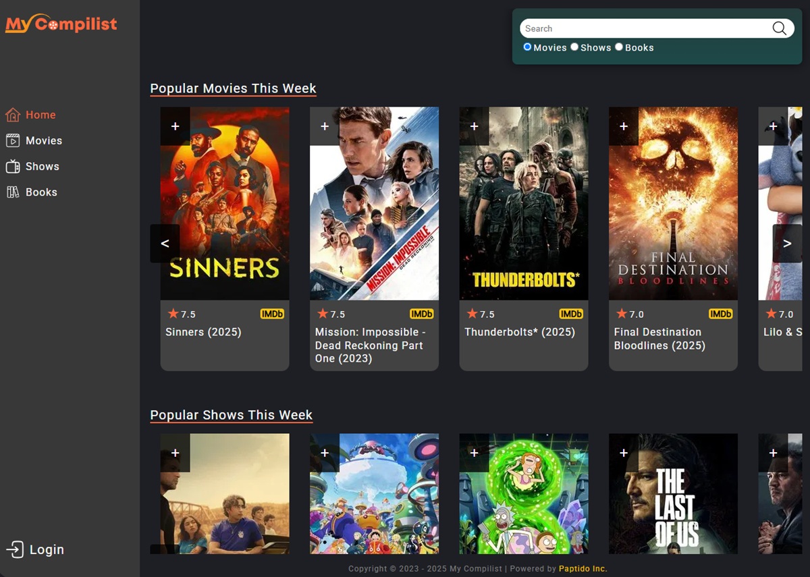Screen dimensions: 810x577
Task: Click the search magnifier icon
Action: 779,28
